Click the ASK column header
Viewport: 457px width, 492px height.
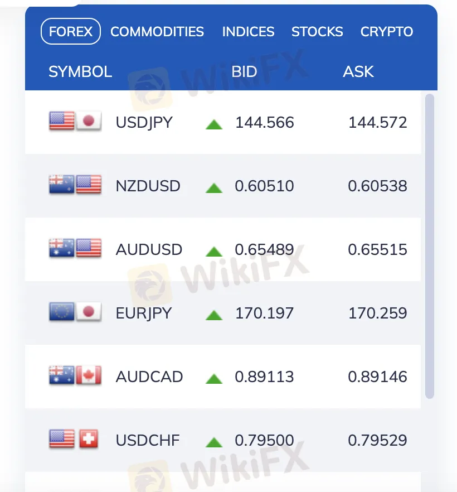358,71
